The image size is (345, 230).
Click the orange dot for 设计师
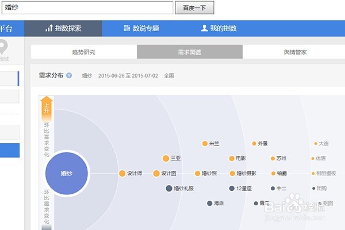coord(122,174)
